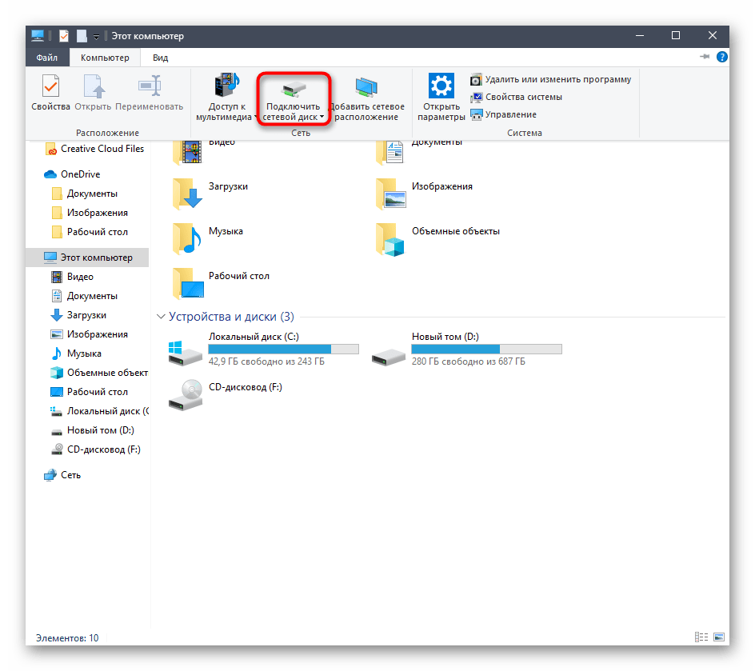Screen dimensions: 755x671
Task: Open the Network item in sidebar
Action: [70, 474]
